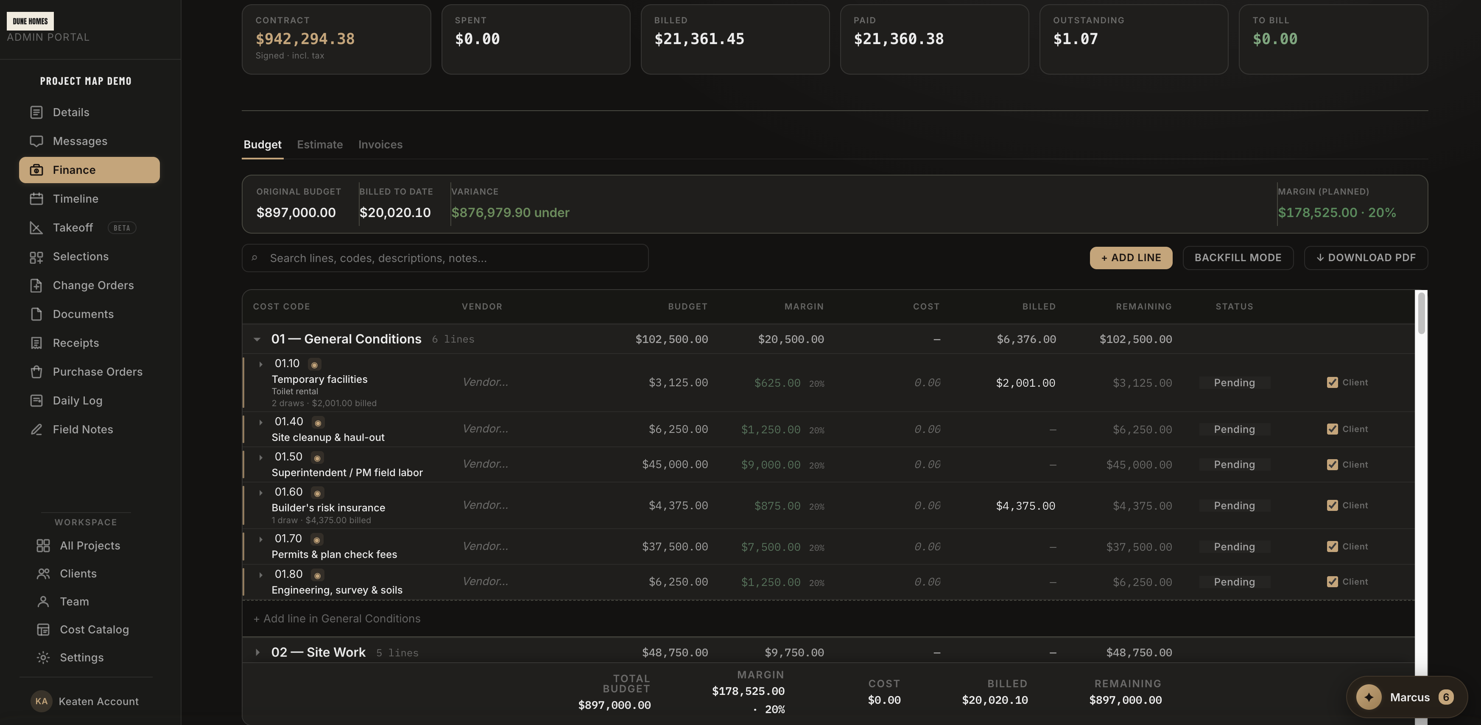Click the Field Notes pencil icon
1481x725 pixels.
pos(36,429)
